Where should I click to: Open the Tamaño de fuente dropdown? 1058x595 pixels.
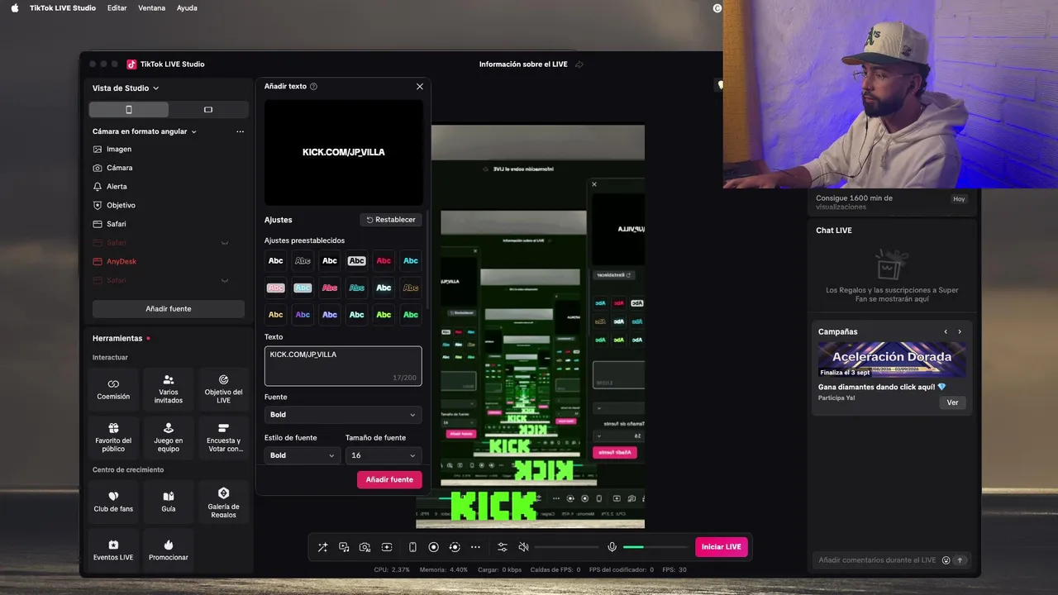pos(384,455)
